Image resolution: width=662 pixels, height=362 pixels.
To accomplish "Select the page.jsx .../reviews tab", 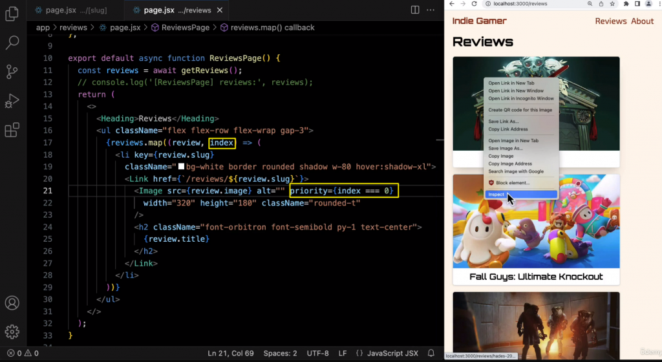I will pyautogui.click(x=171, y=10).
